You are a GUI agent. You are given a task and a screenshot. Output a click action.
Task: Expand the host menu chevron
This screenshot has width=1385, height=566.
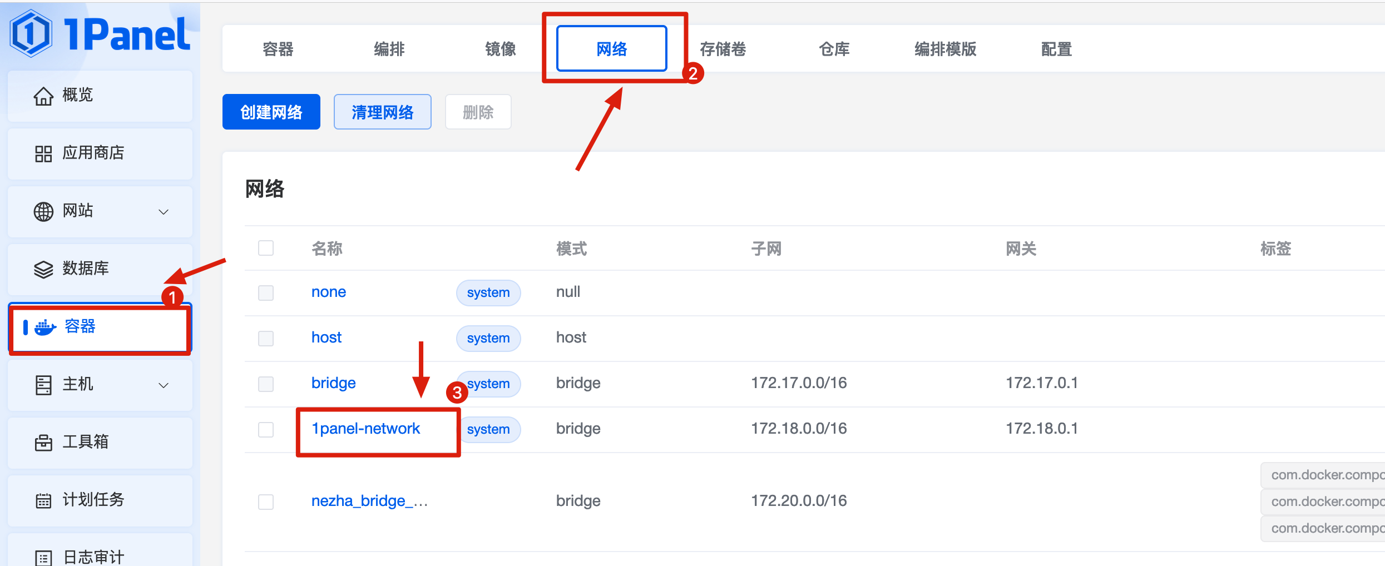pyautogui.click(x=164, y=385)
